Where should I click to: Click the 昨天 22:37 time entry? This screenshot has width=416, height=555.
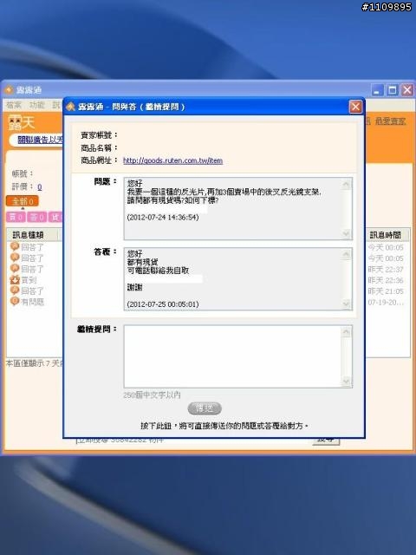click(x=386, y=270)
